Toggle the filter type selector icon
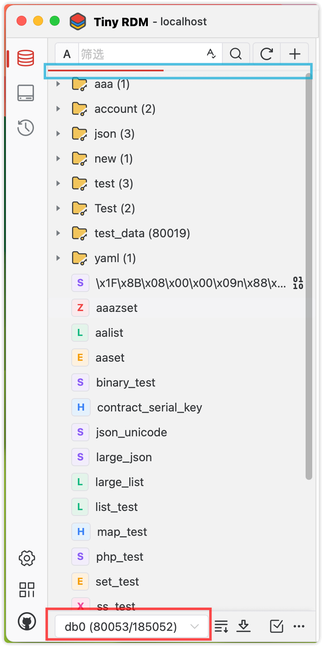 212,53
